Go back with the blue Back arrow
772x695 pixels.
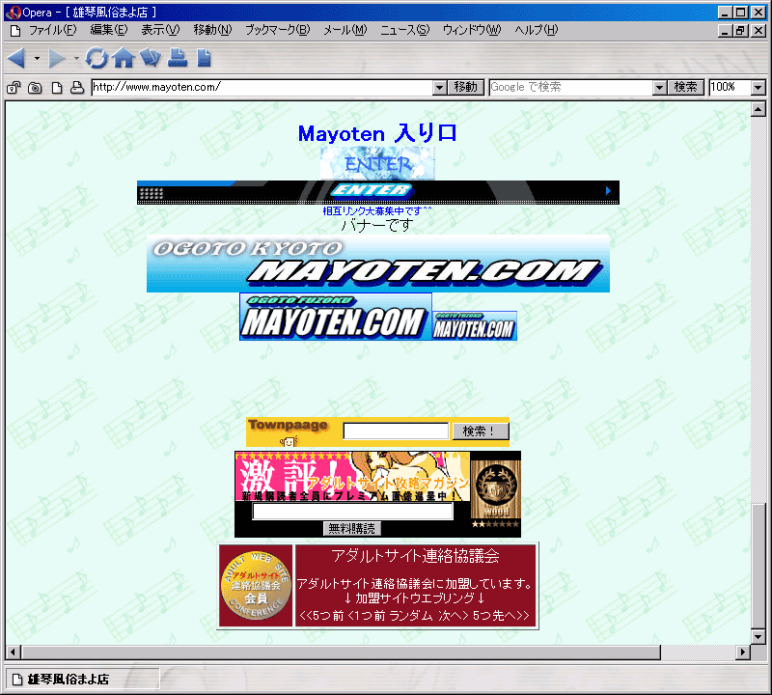17,58
